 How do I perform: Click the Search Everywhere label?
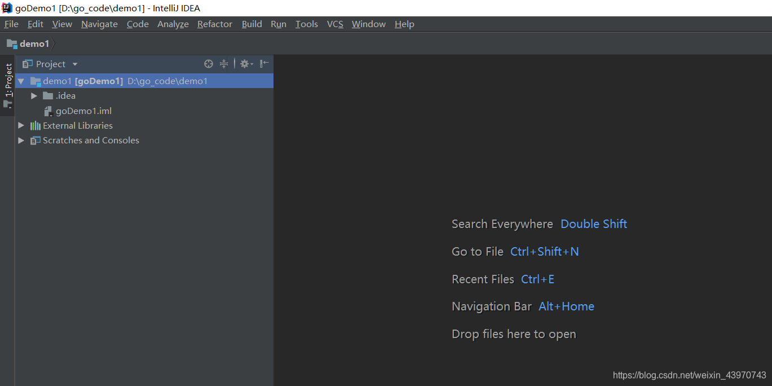click(x=502, y=224)
